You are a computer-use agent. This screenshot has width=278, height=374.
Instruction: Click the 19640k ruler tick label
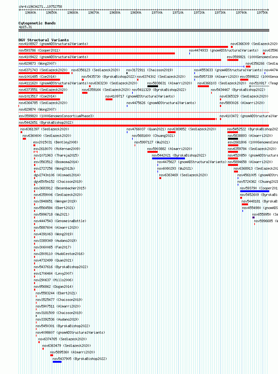pyautogui.click(x=31, y=12)
